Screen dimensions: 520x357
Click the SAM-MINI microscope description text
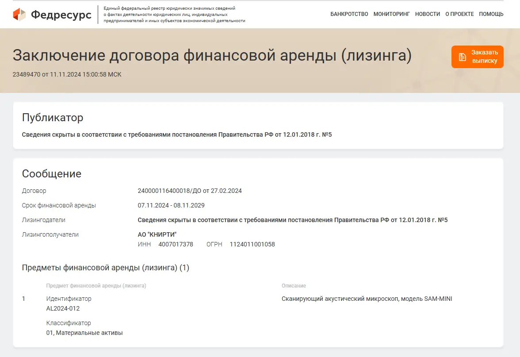pos(367,299)
